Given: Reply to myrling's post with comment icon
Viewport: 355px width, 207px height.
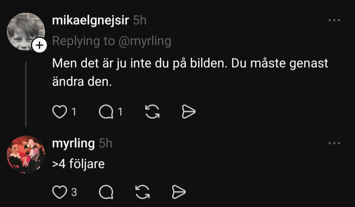Looking at the screenshot, I should [x=106, y=192].
